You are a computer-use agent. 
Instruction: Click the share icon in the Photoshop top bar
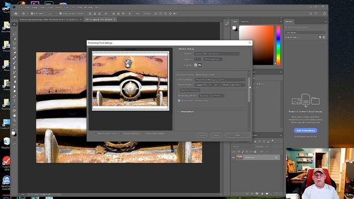pyautogui.click(x=325, y=13)
